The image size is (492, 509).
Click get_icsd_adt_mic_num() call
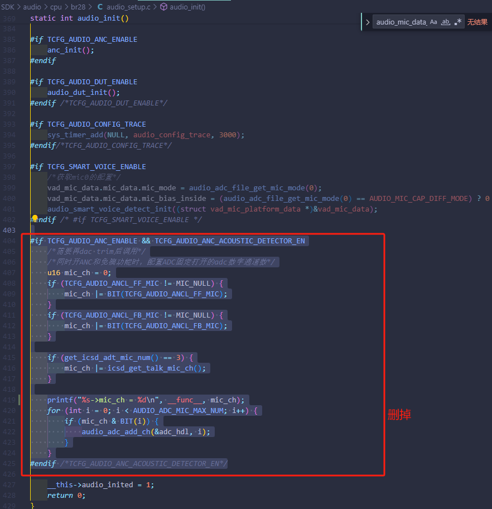(112, 357)
